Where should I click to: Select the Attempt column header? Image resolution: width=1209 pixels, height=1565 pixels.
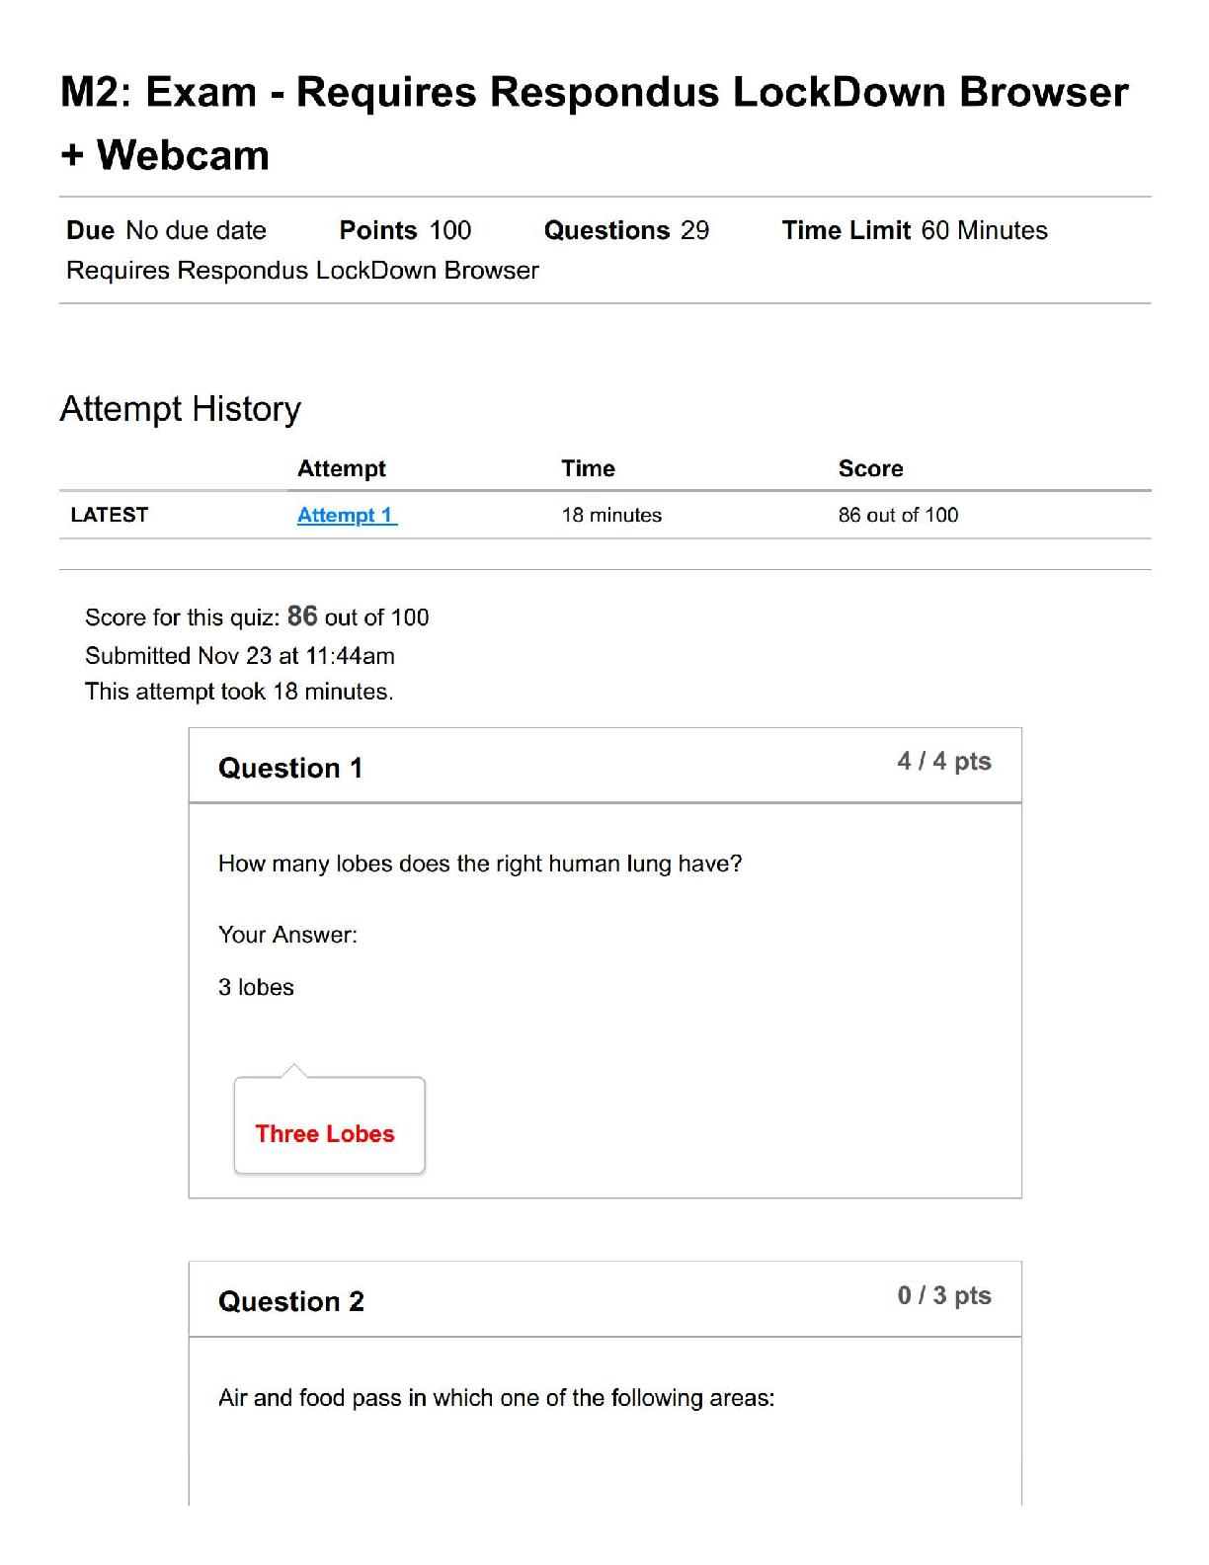(x=341, y=468)
